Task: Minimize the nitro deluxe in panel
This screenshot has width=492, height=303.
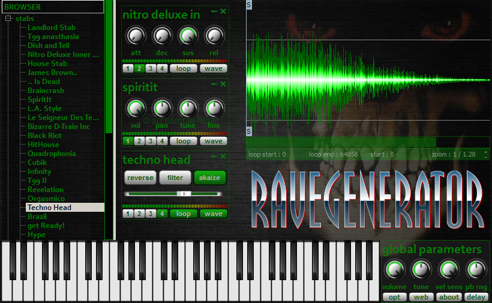Action: coord(214,11)
